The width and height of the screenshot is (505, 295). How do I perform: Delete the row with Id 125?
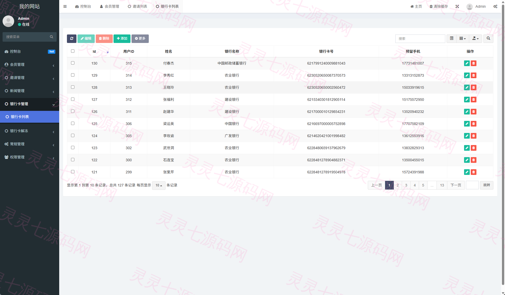tap(474, 124)
